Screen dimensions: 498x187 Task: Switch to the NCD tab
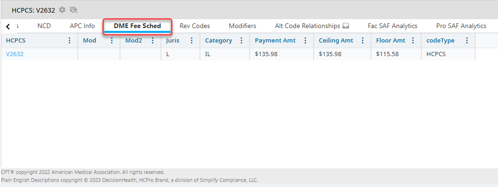44,26
